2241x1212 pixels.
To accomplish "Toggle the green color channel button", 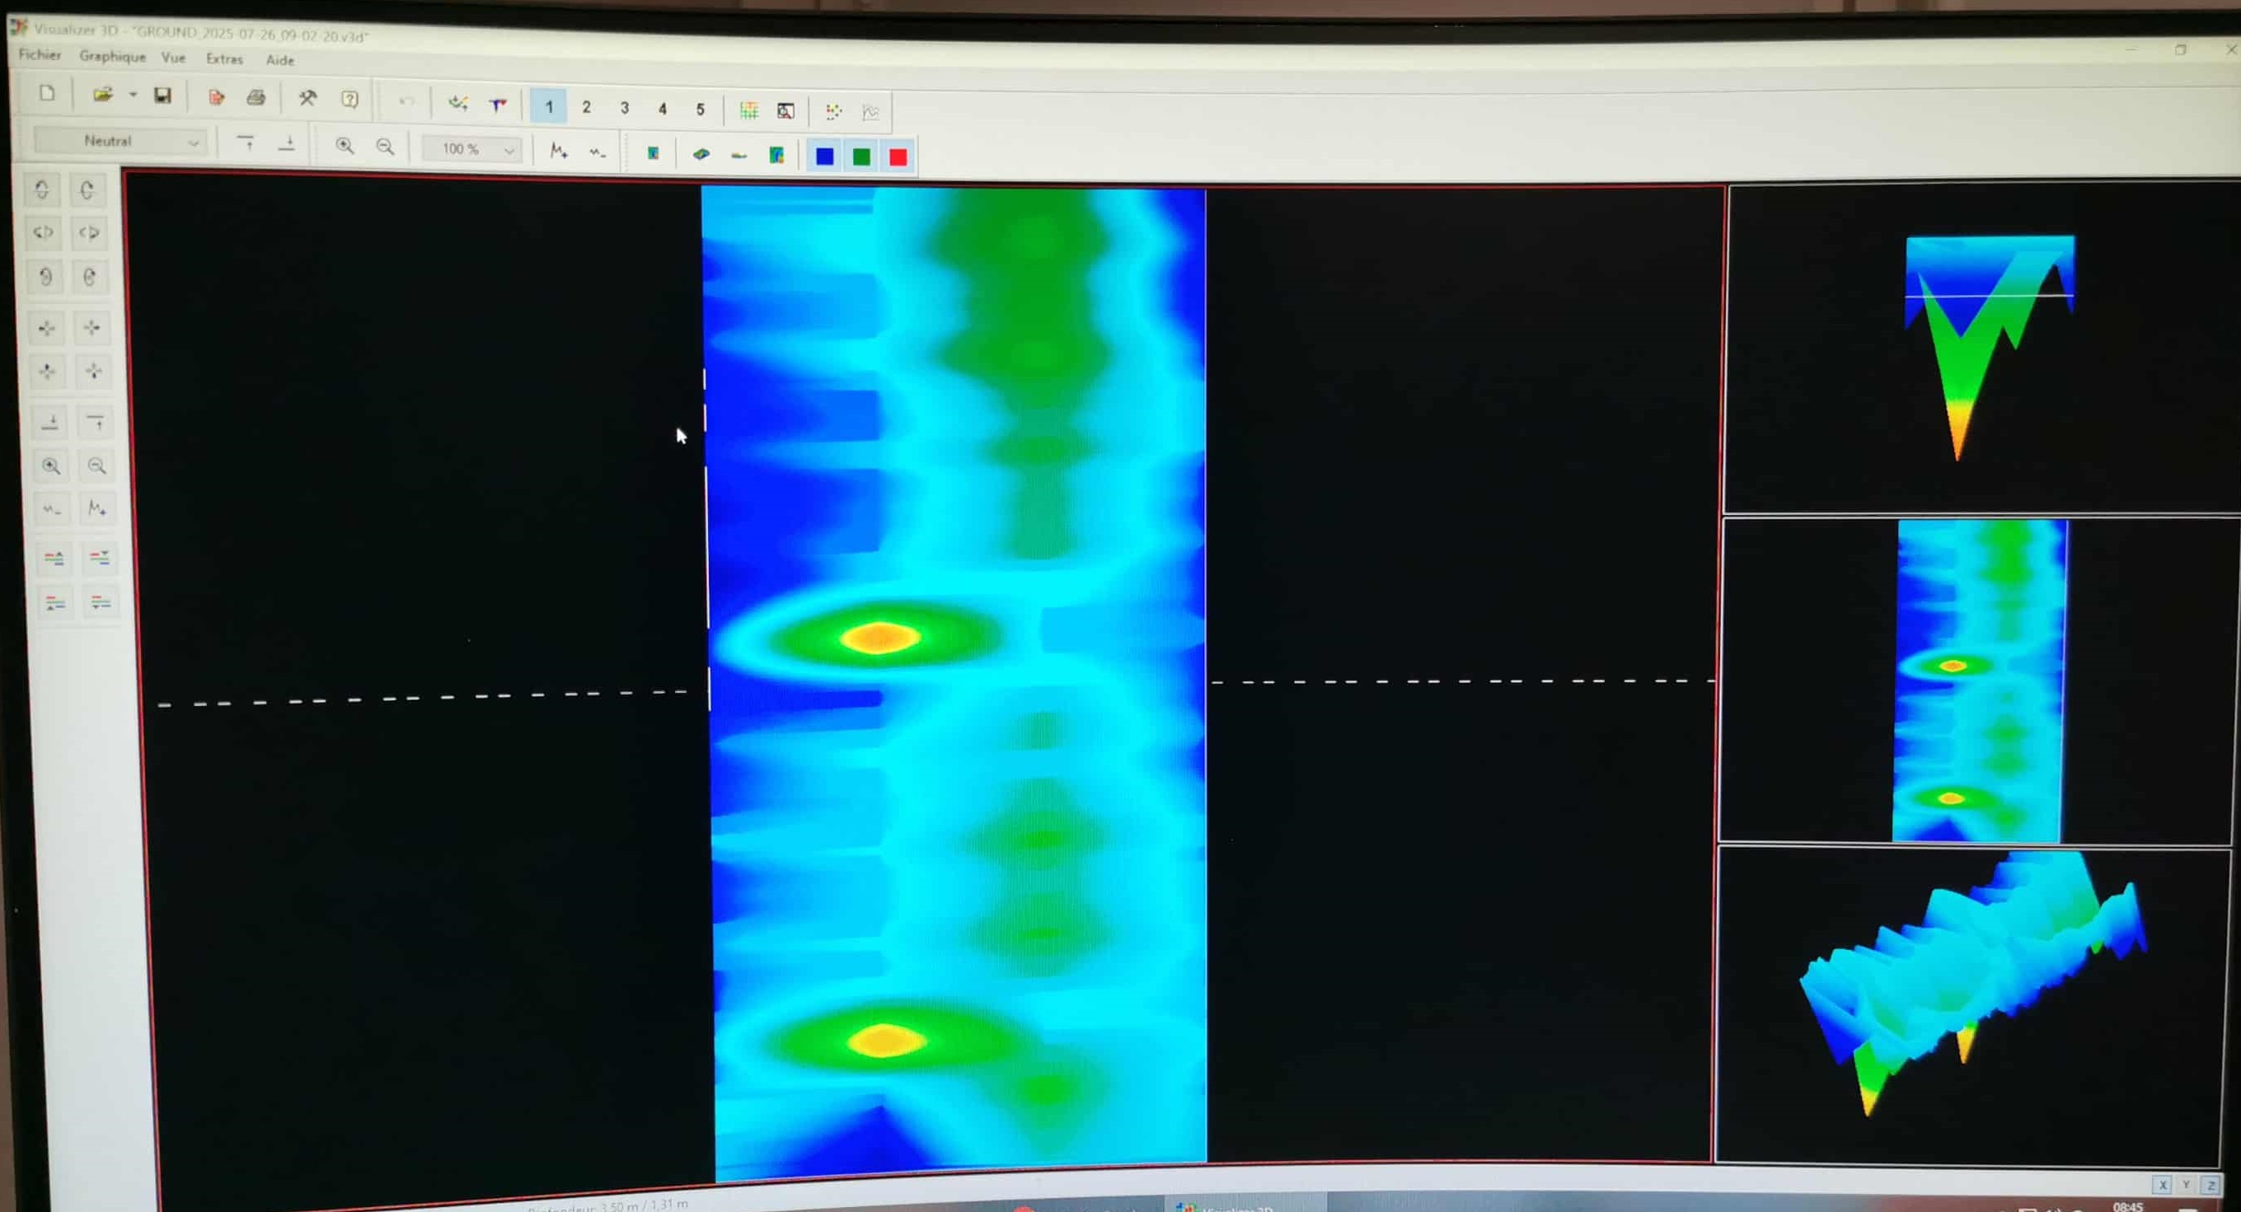I will click(x=861, y=157).
